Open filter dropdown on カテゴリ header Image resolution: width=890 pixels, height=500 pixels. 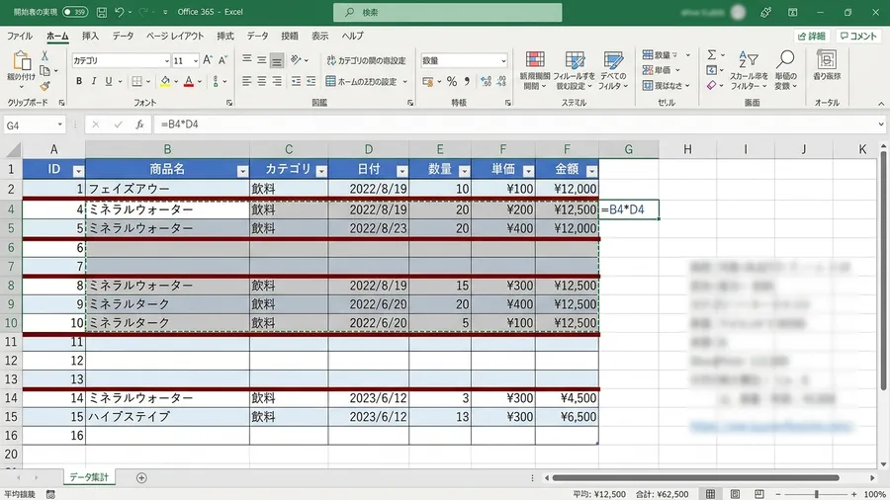click(321, 171)
